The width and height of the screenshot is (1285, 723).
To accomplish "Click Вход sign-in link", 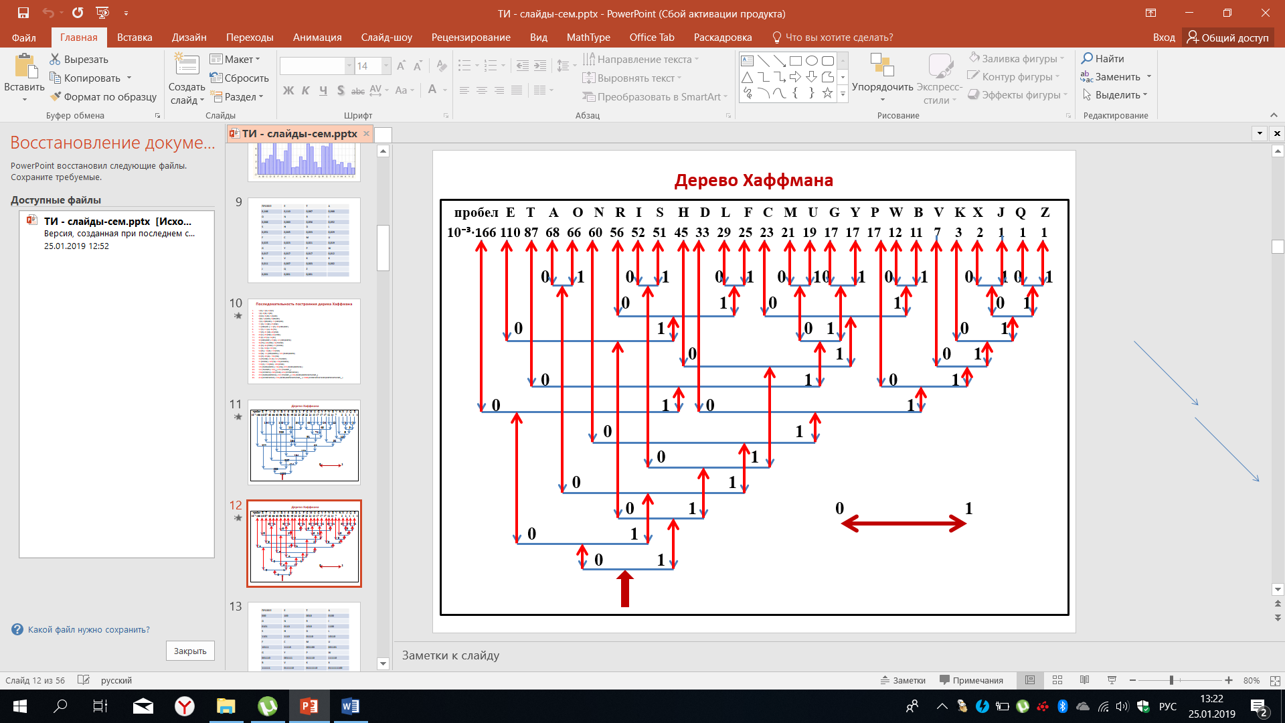I will point(1164,37).
